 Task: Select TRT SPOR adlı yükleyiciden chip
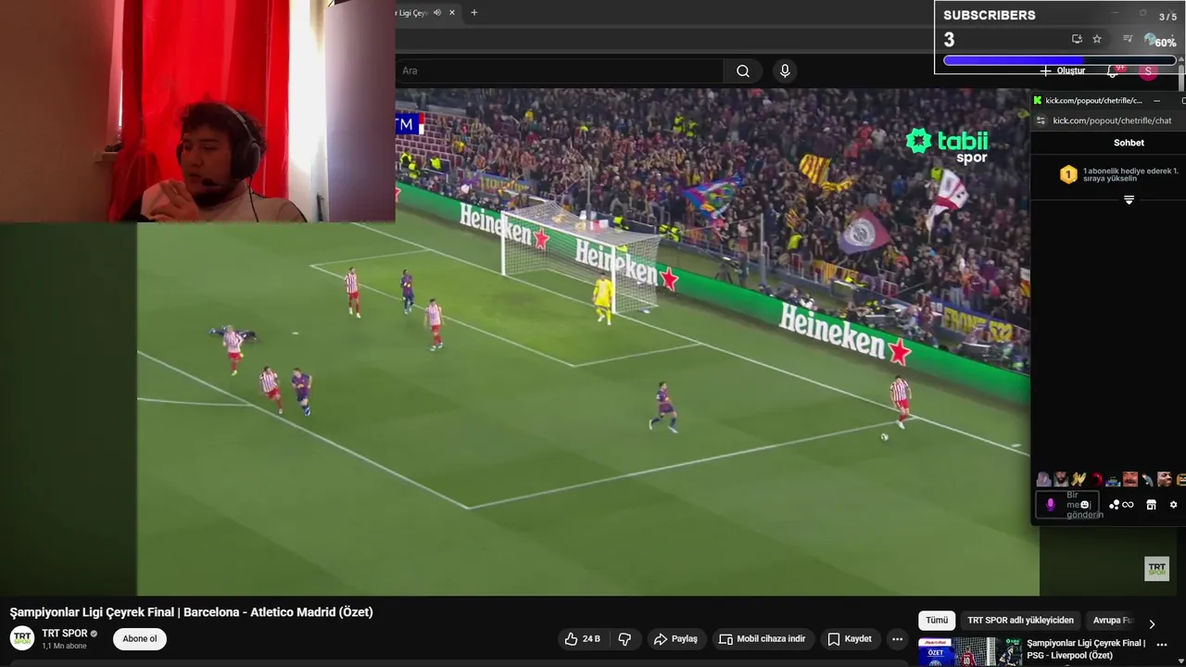1020,621
